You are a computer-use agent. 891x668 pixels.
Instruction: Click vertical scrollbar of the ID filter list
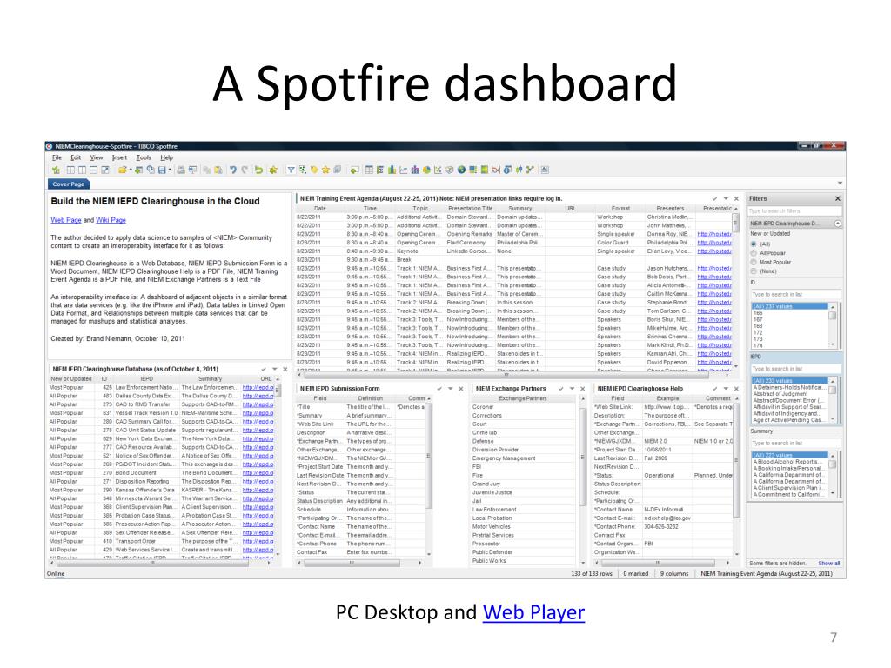click(833, 325)
